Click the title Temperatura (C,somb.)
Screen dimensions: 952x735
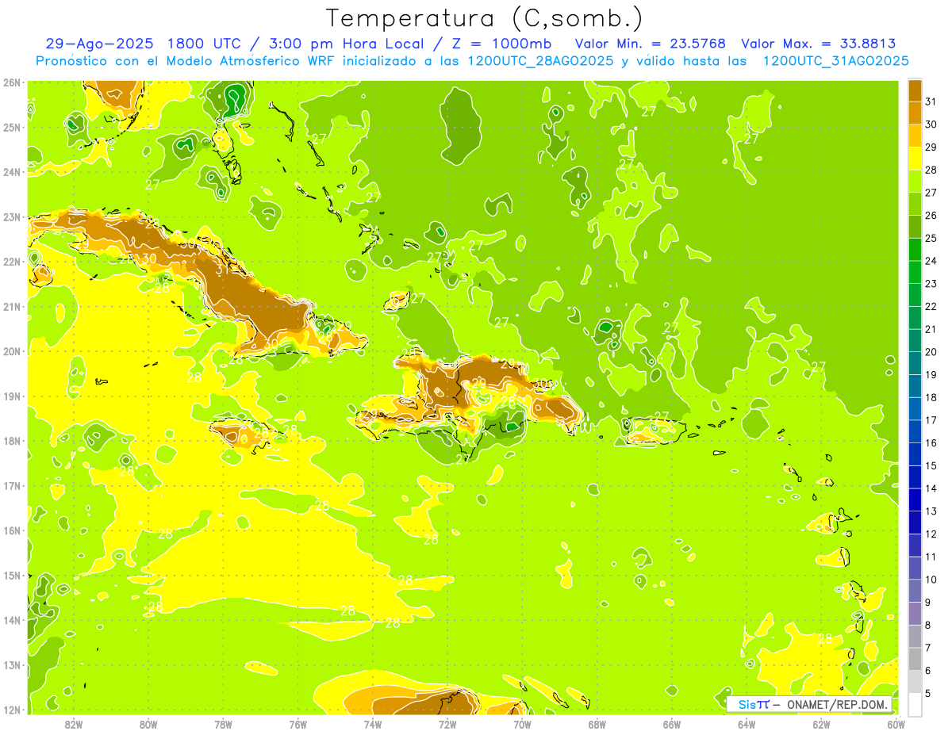coord(485,18)
